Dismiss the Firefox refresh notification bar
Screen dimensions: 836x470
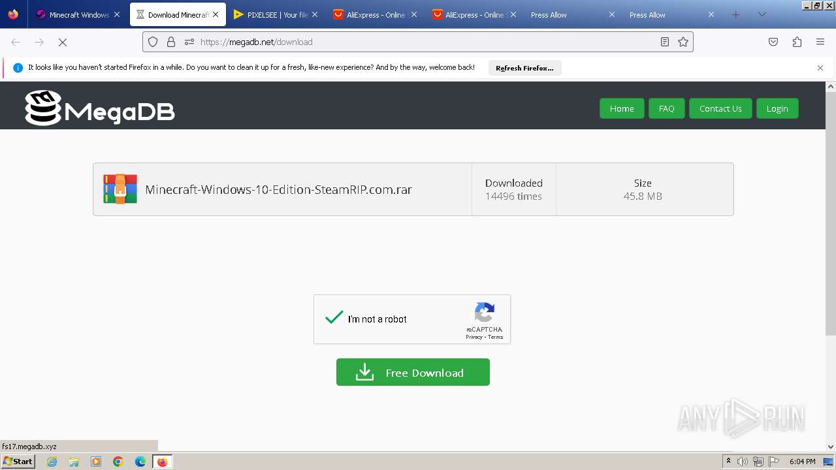tap(820, 68)
